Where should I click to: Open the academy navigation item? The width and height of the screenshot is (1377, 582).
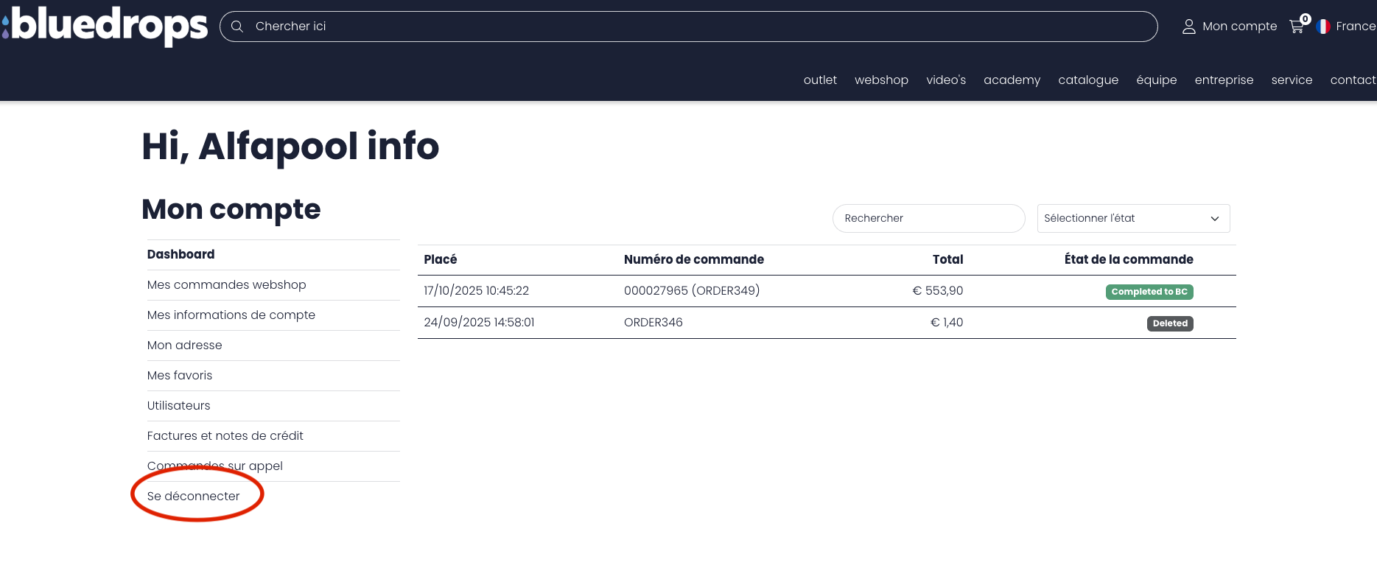tap(1012, 80)
